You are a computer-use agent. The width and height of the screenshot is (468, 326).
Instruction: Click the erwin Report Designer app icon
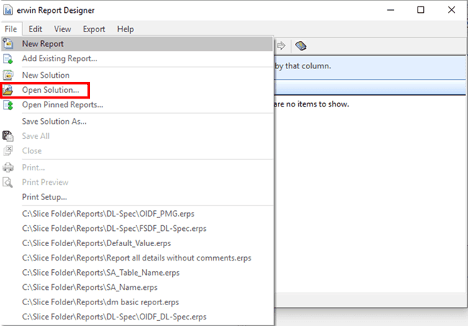click(x=8, y=10)
